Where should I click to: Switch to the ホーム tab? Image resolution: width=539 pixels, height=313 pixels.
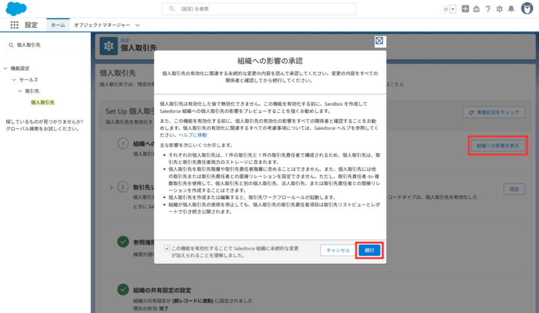[x=58, y=25]
